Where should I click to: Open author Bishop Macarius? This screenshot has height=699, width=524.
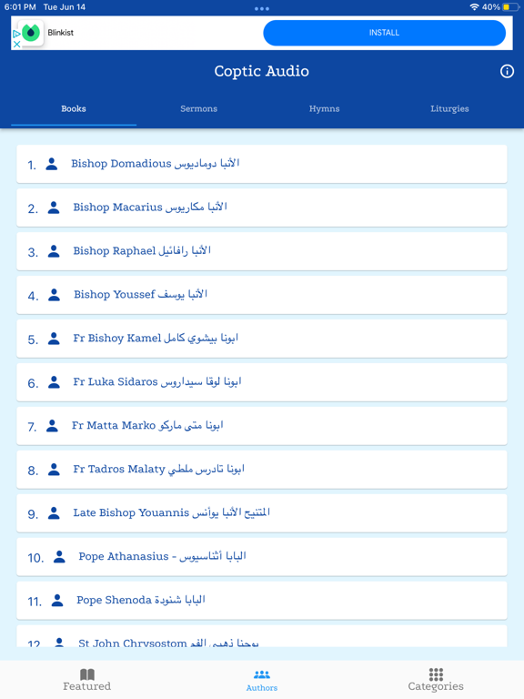[262, 208]
